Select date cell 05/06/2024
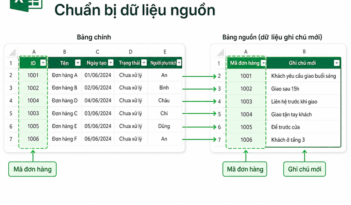Screen dimensions: 351x205 [x=98, y=126]
